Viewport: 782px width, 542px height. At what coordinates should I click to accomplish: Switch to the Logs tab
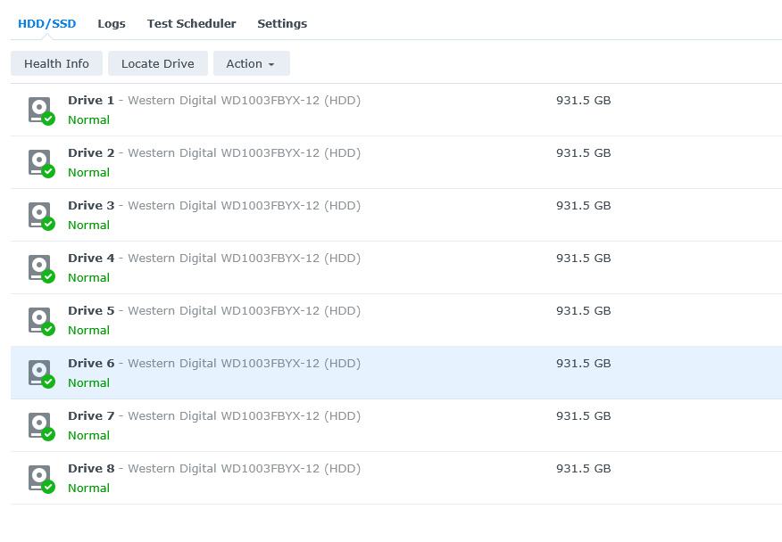pos(112,23)
